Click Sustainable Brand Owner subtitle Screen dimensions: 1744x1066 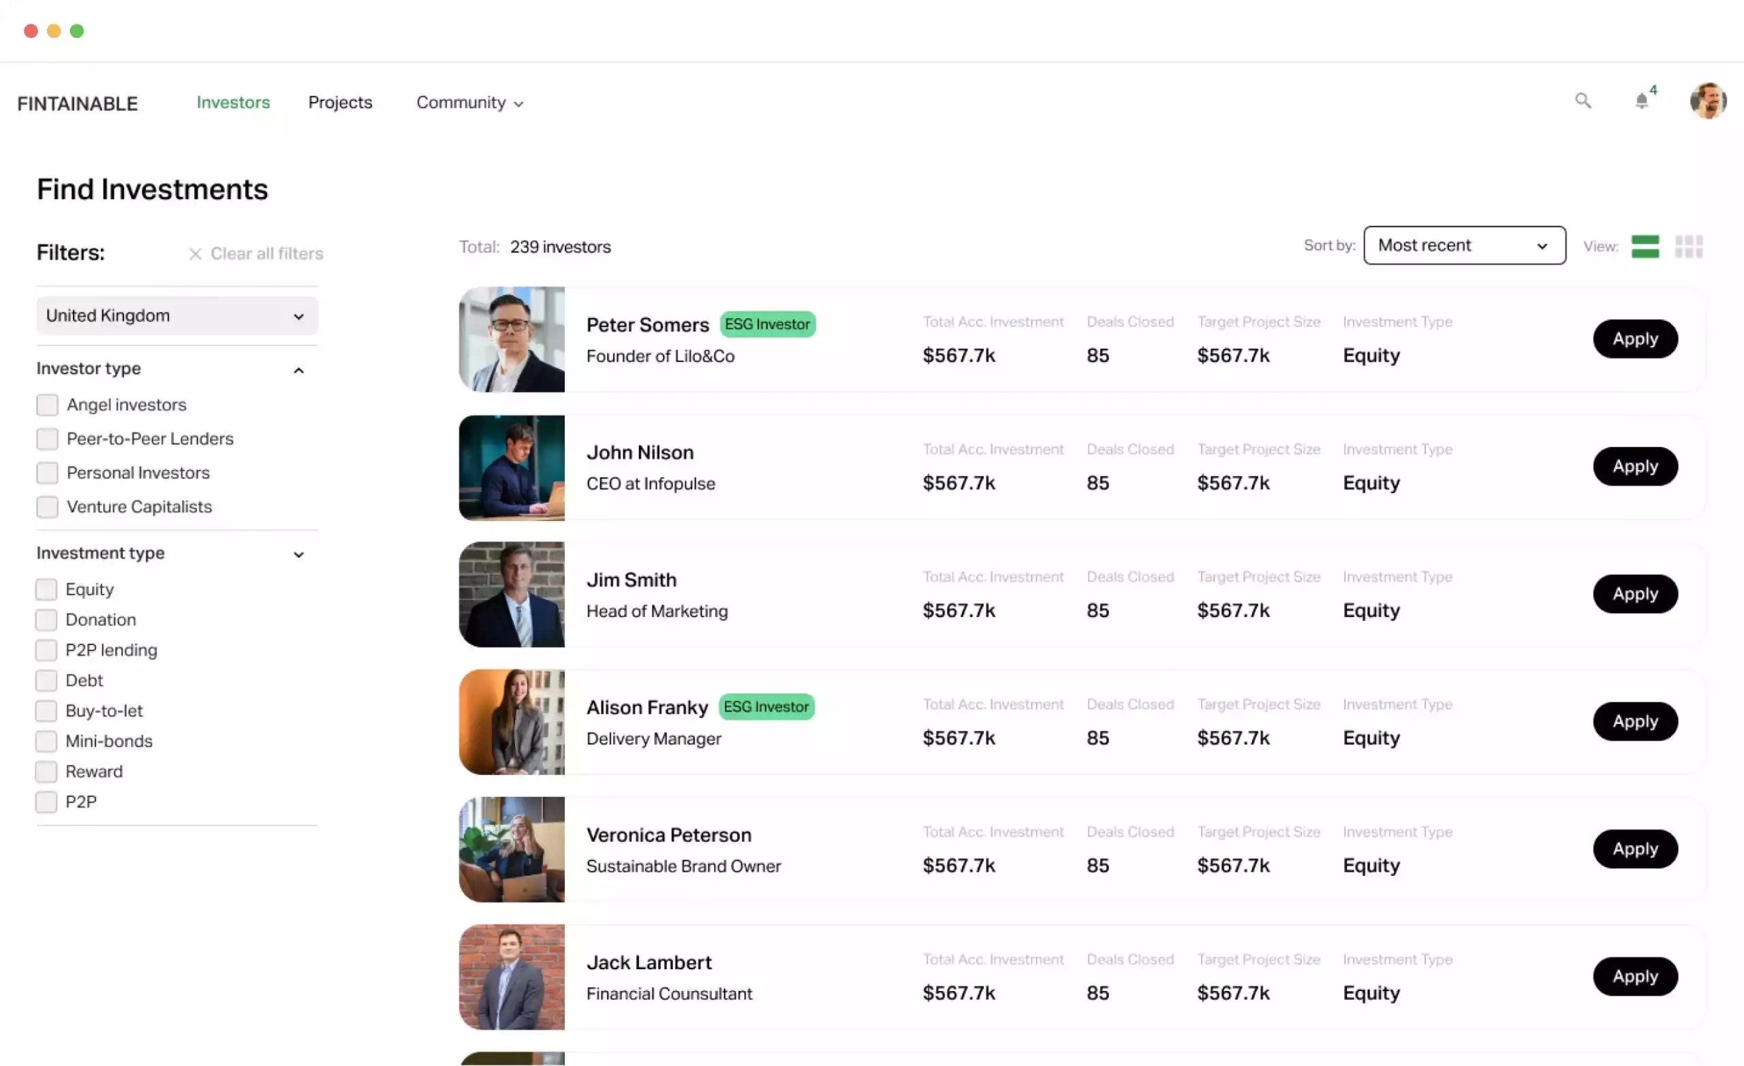click(x=684, y=866)
